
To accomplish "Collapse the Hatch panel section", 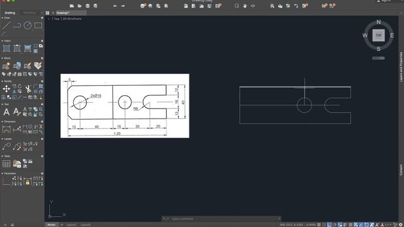I will 3,40.
